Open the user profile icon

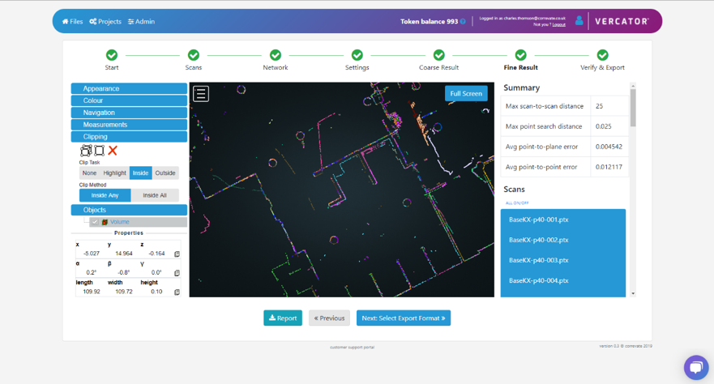[x=579, y=21]
